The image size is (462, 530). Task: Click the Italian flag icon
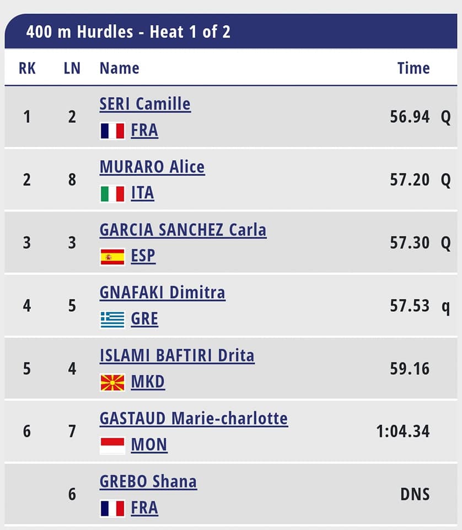(x=112, y=194)
